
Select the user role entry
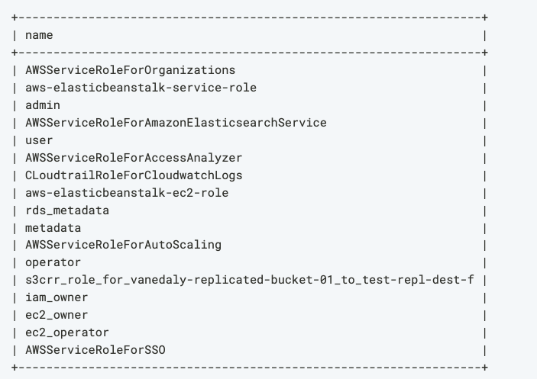[39, 140]
